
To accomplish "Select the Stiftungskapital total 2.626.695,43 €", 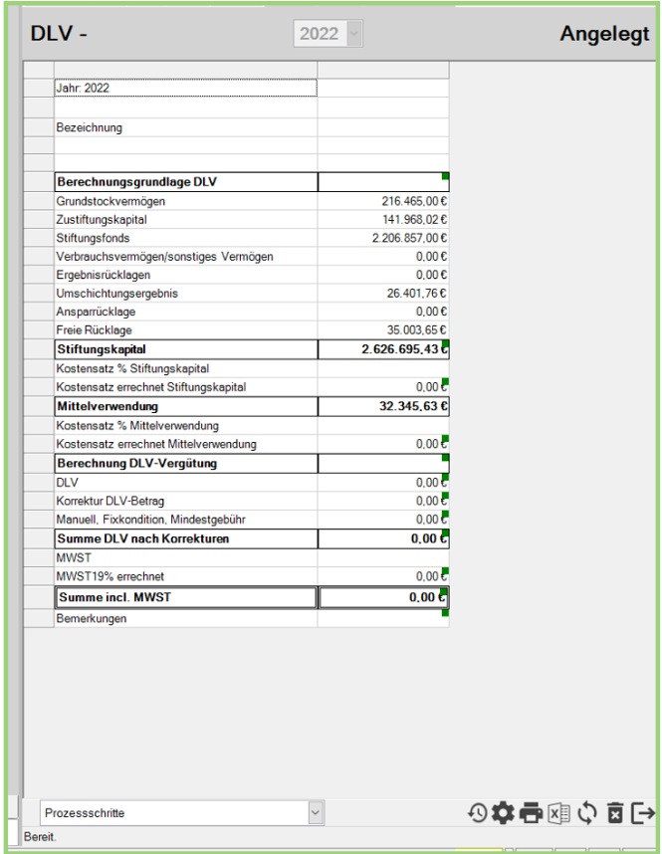I will click(383, 349).
